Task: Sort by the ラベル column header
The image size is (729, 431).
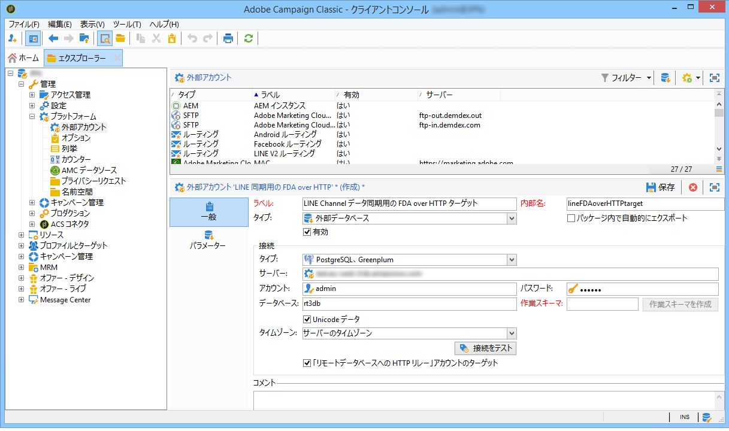Action: click(294, 95)
